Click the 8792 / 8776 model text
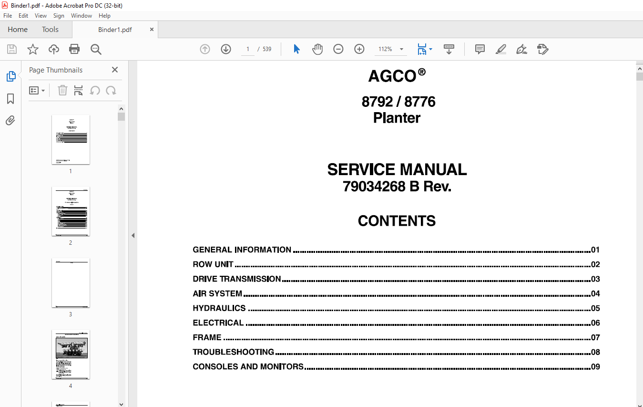The image size is (643, 407). (x=398, y=102)
